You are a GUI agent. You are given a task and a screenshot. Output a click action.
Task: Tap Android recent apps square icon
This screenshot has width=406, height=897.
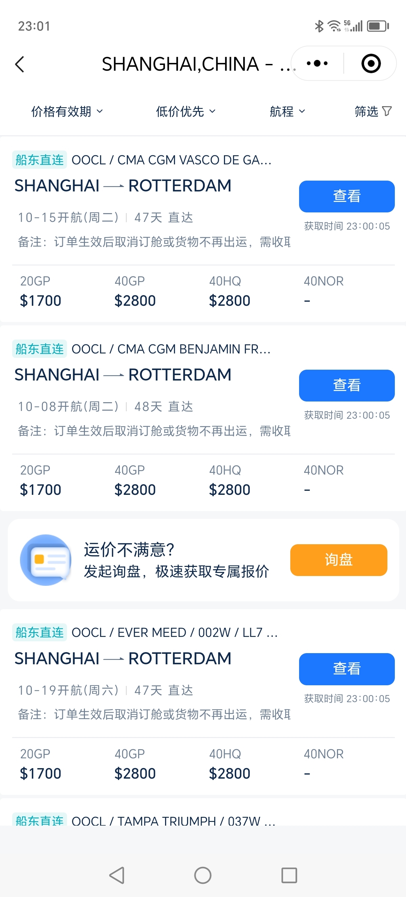[x=289, y=875]
